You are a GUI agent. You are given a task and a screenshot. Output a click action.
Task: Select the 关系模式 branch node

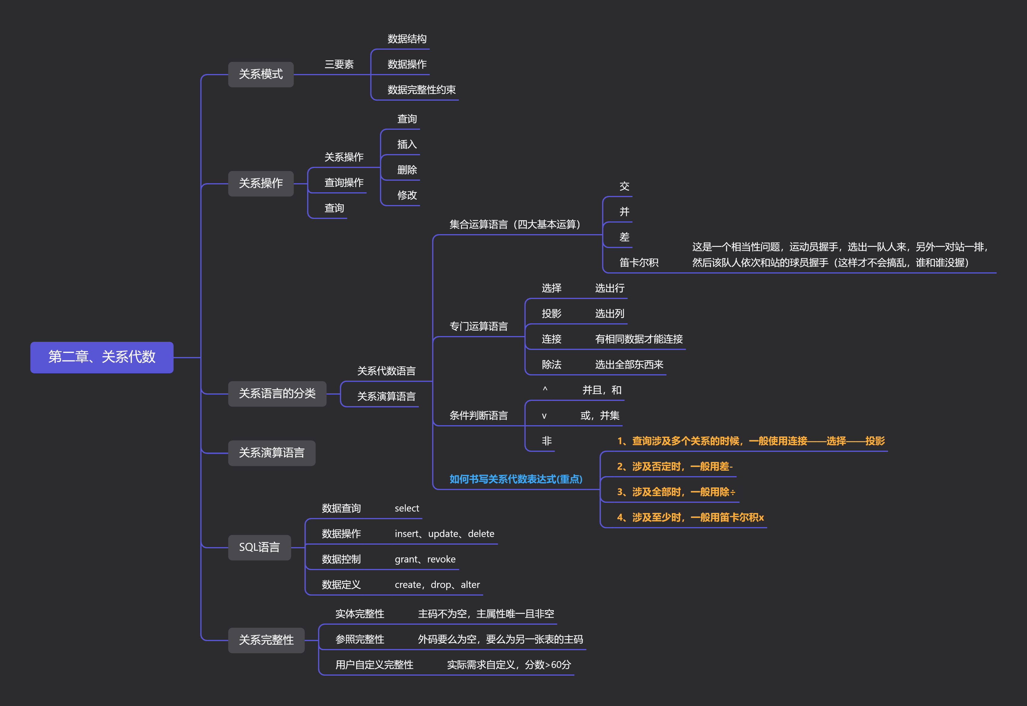click(261, 74)
